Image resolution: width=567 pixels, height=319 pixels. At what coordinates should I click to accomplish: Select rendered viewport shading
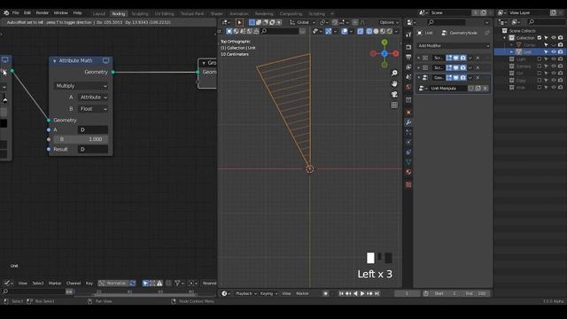point(390,32)
